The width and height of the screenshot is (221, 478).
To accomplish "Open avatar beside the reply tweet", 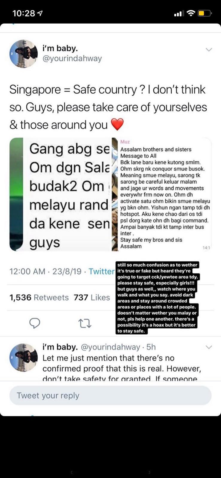I will point(24,357).
